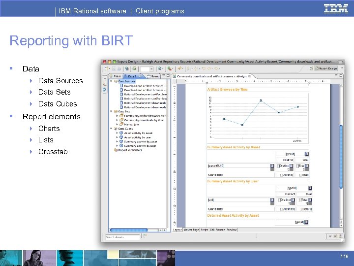Click the icon next to Search Assets field
Screen dimensions: 354x266
coord(145,236)
